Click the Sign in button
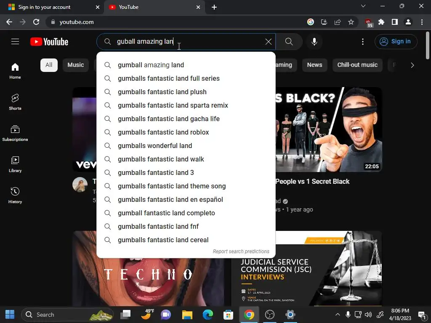 [396, 42]
